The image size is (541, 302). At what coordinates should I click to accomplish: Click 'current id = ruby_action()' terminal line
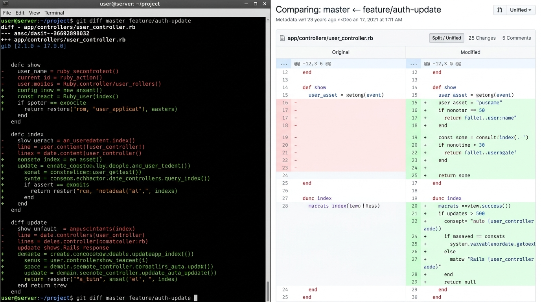[x=60, y=77]
